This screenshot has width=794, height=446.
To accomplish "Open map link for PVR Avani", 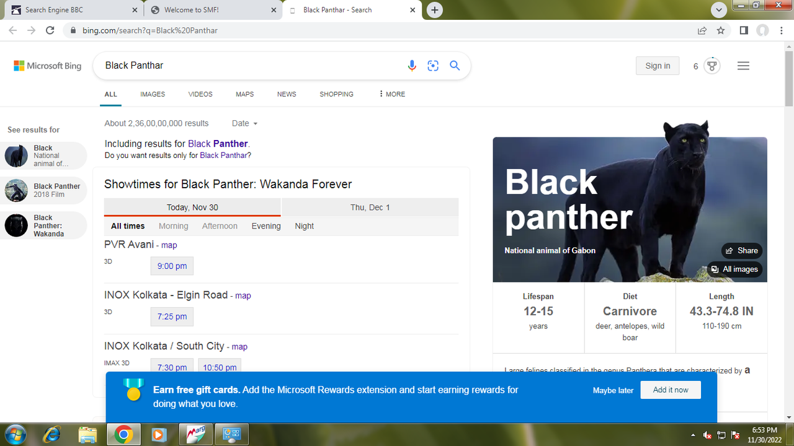I will click(169, 245).
